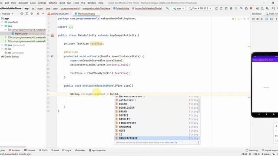Open the Event Log
Image resolution: width=278 pixels, height=156 pixels.
pyautogui.click(x=252, y=150)
